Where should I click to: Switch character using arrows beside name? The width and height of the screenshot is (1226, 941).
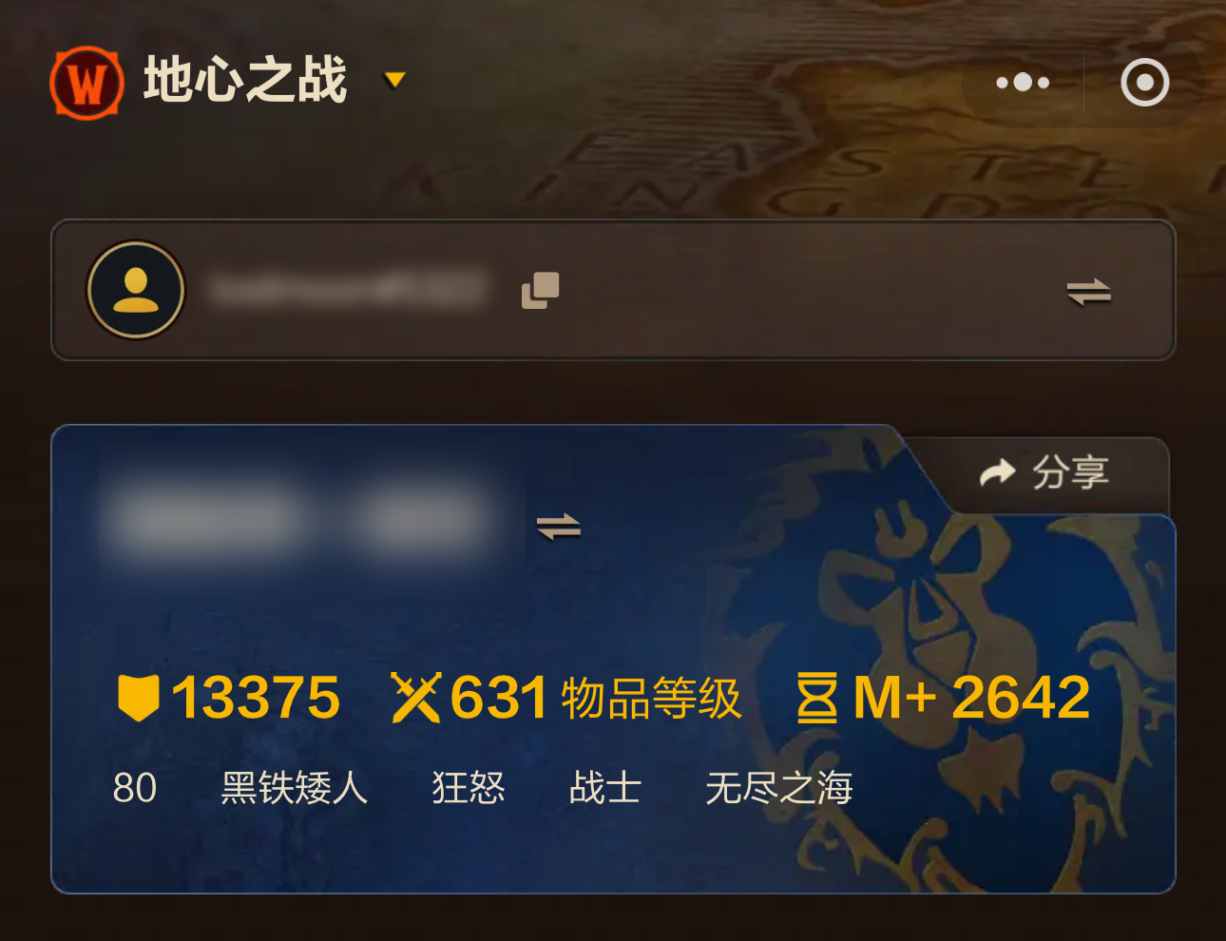pos(559,527)
